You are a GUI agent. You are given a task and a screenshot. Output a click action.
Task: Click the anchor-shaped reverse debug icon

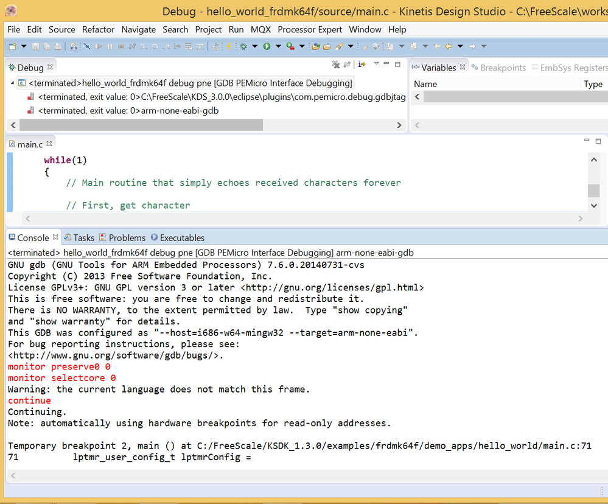coord(215,46)
